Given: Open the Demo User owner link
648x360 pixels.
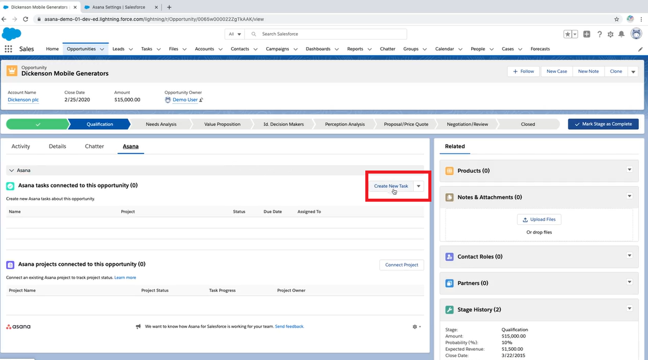Looking at the screenshot, I should click(185, 100).
